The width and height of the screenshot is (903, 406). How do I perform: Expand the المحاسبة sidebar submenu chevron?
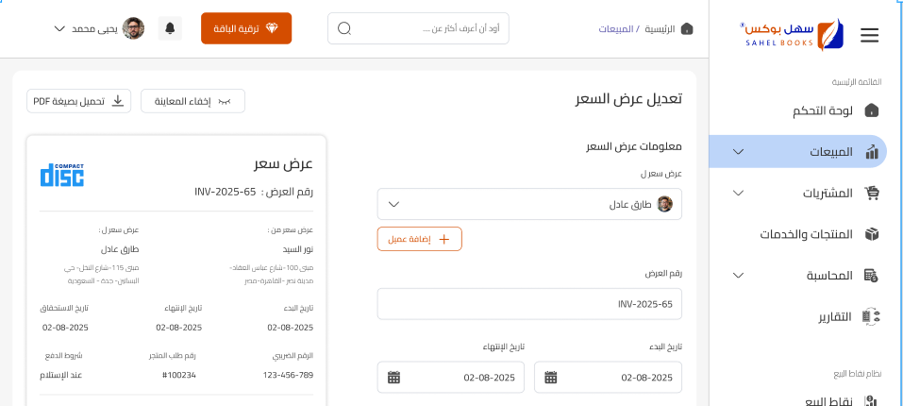click(x=738, y=276)
